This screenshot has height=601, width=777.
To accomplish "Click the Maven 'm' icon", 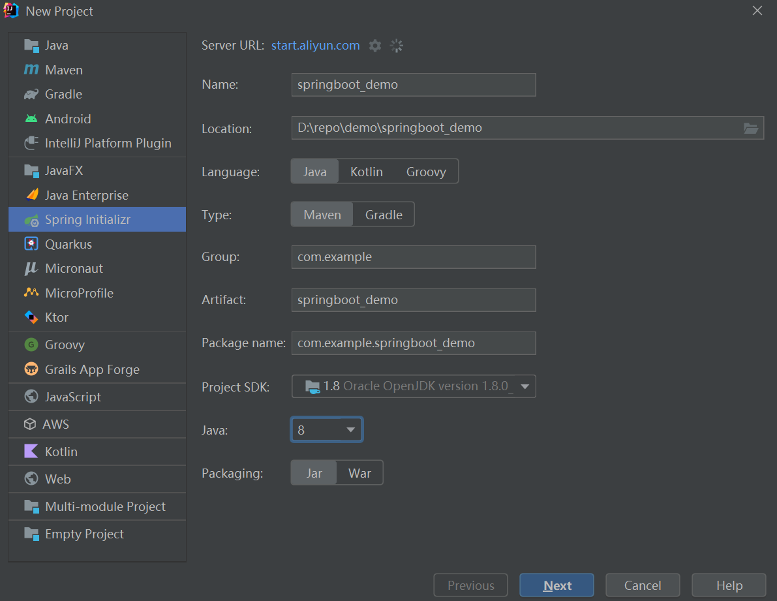I will 31,70.
